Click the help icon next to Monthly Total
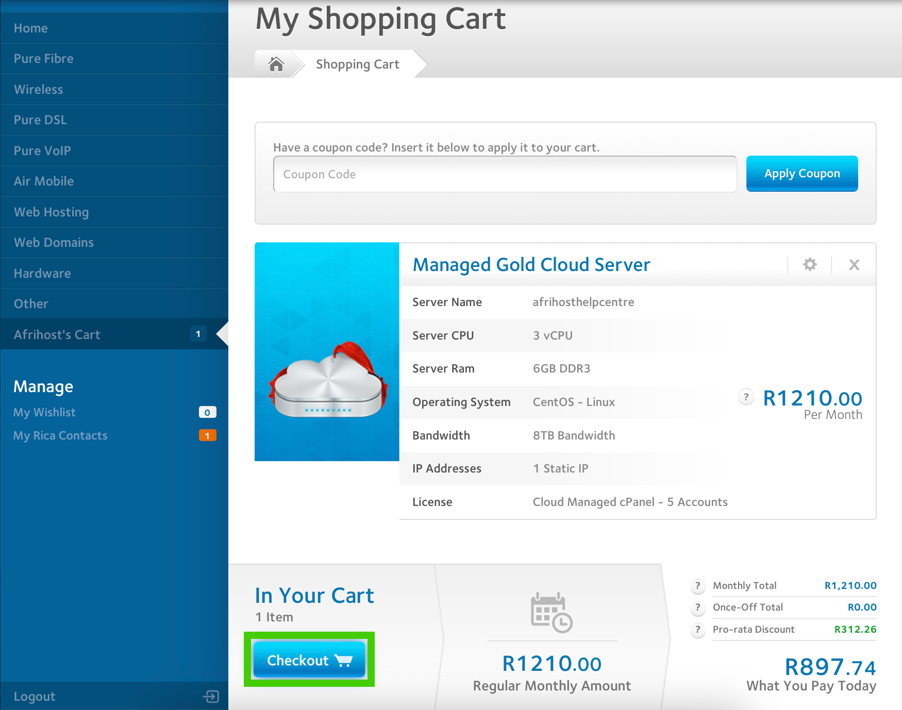 point(698,586)
